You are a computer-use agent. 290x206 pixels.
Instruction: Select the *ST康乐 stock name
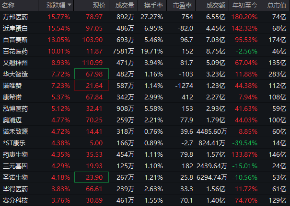pyautogui.click(x=14, y=143)
